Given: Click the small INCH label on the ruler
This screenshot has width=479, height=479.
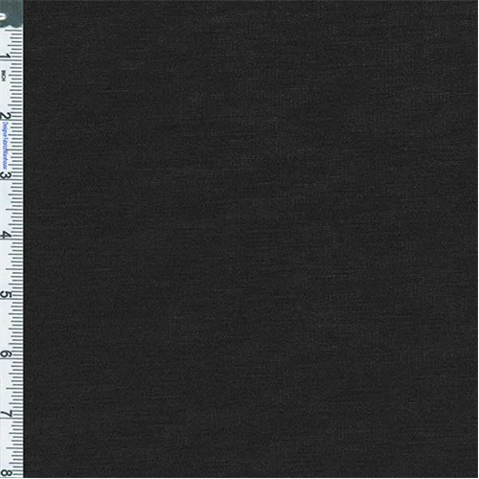Looking at the screenshot, I should [x=4, y=76].
